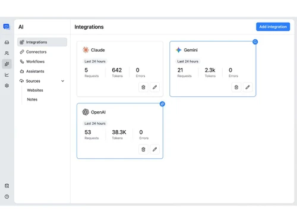
Task: Select the AI sparkles icon in rail
Action: coord(7,64)
